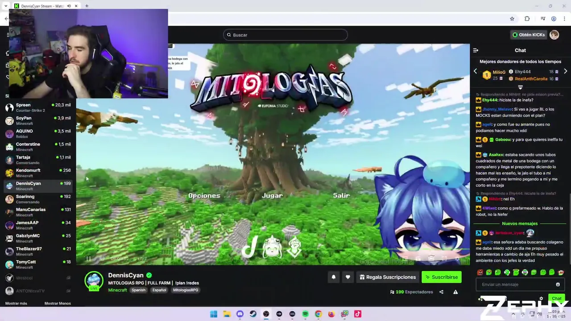Open Kick user avatar menu

[x=554, y=35]
